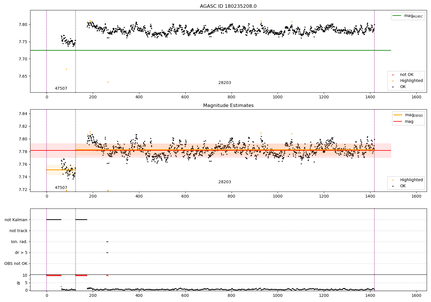The width and height of the screenshot is (431, 302).
Task: Click the 1200 x-tick of the middle plot
Action: [x=324, y=196]
